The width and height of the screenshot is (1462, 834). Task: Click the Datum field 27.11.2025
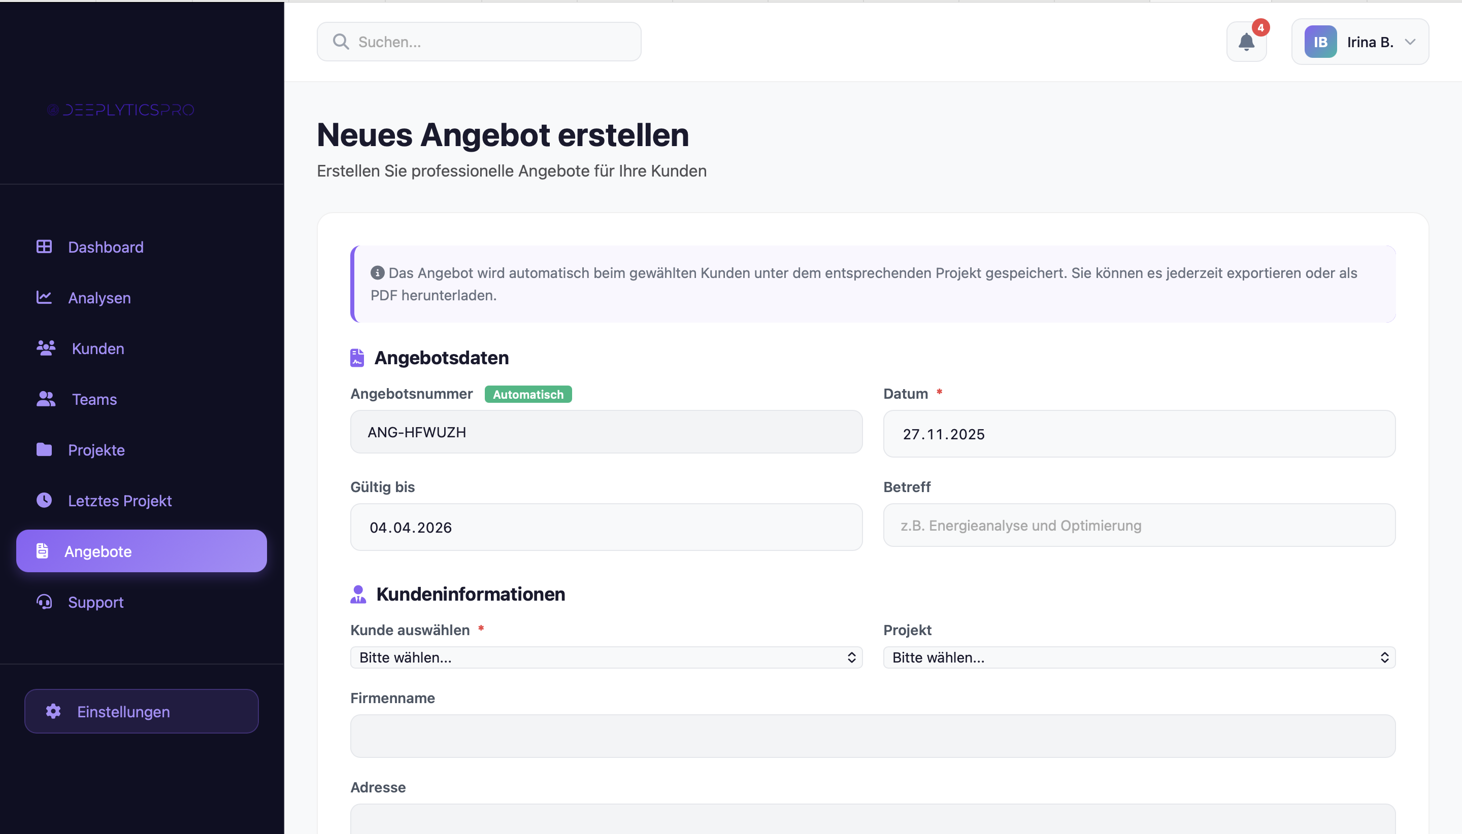tap(1139, 434)
